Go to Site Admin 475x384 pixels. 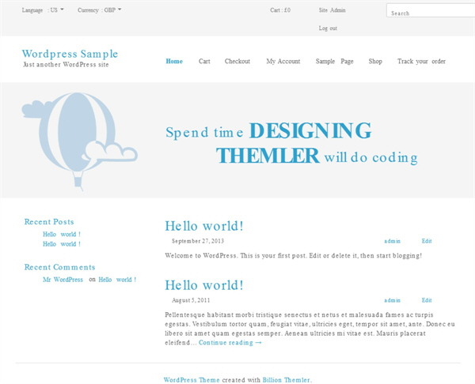point(332,10)
